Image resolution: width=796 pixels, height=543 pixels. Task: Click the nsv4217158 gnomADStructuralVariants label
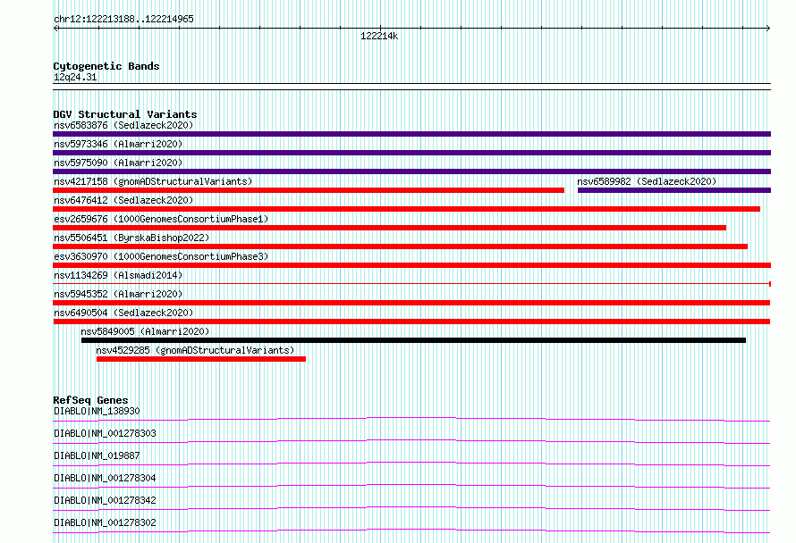pos(153,181)
